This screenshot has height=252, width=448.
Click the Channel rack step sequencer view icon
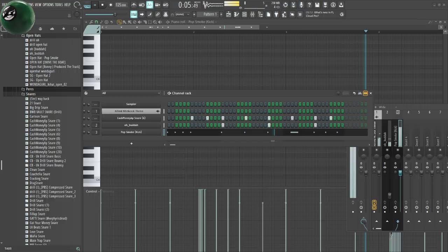[365, 93]
